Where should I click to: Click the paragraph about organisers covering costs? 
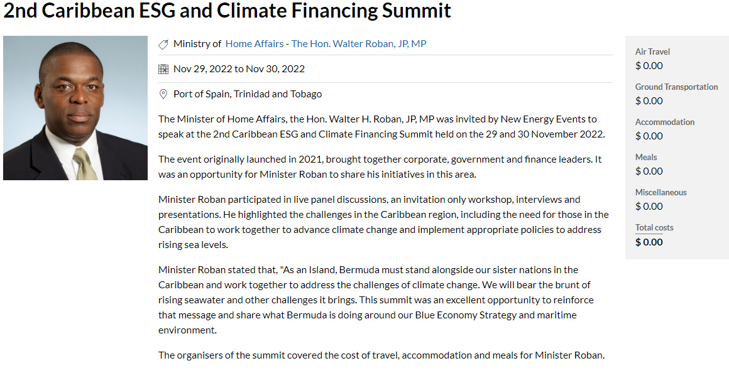click(381, 355)
